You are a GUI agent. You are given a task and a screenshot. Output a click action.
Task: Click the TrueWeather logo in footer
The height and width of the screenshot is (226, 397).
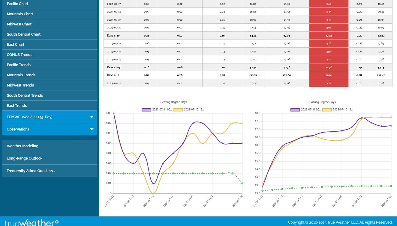point(32,222)
